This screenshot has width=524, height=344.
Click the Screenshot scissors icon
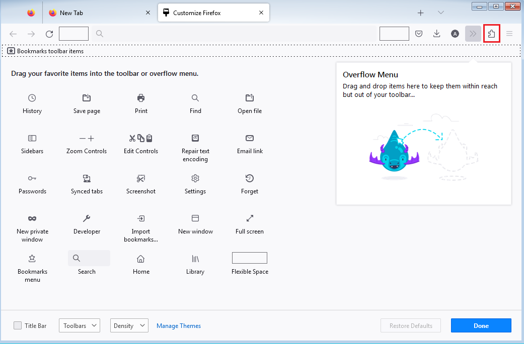tap(141, 178)
